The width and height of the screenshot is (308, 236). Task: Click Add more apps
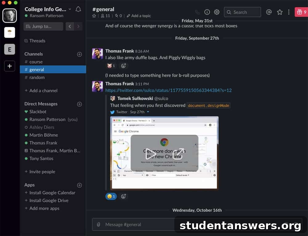pyautogui.click(x=42, y=208)
